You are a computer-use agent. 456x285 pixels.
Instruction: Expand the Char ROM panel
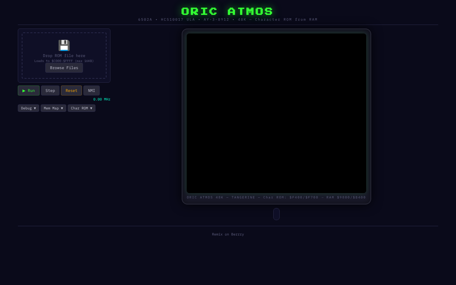[82, 108]
